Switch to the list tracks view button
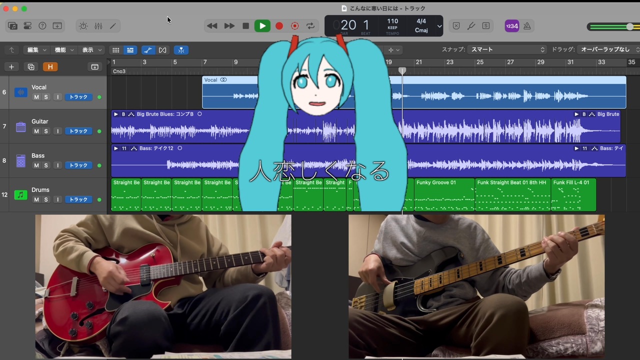640x360 pixels. click(x=130, y=50)
